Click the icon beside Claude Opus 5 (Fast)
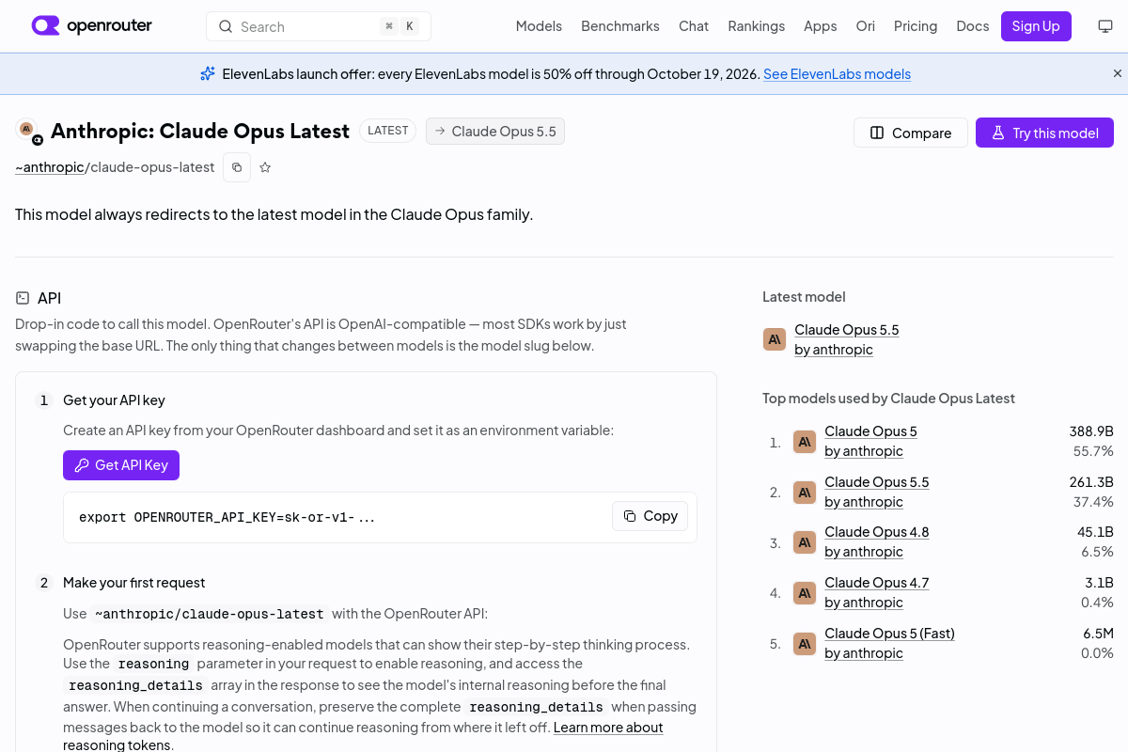1128x752 pixels. (x=805, y=644)
